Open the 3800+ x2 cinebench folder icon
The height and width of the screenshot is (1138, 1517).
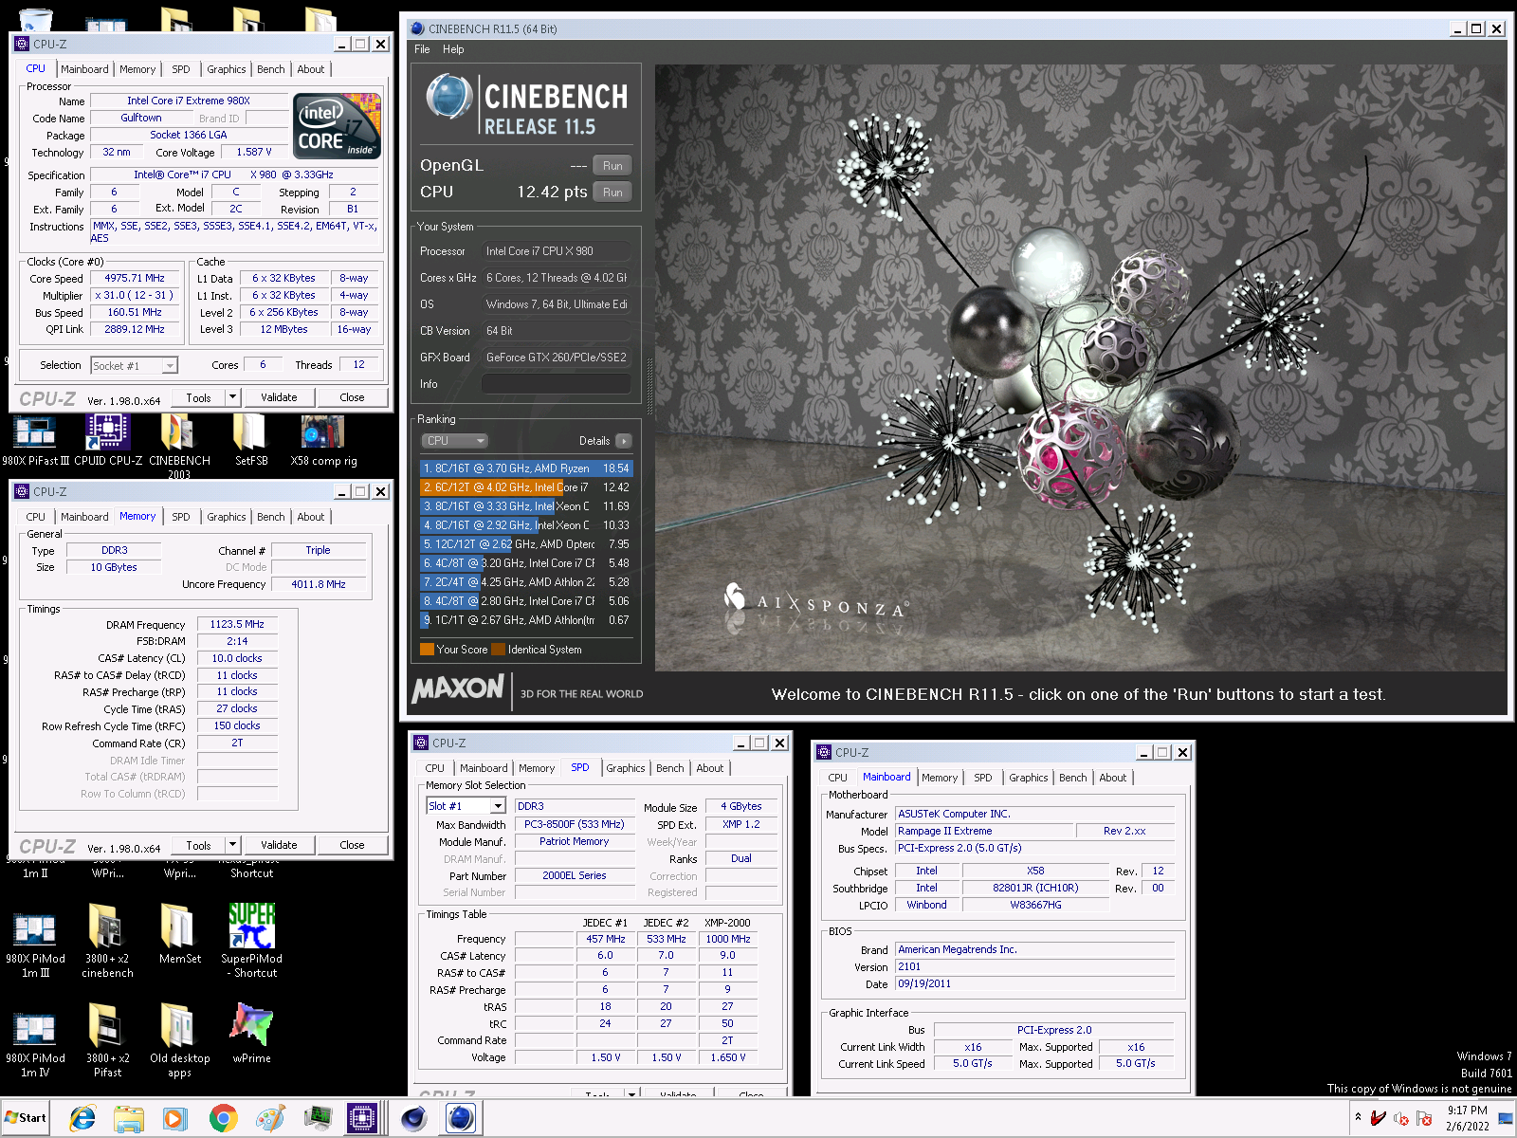pos(107,941)
